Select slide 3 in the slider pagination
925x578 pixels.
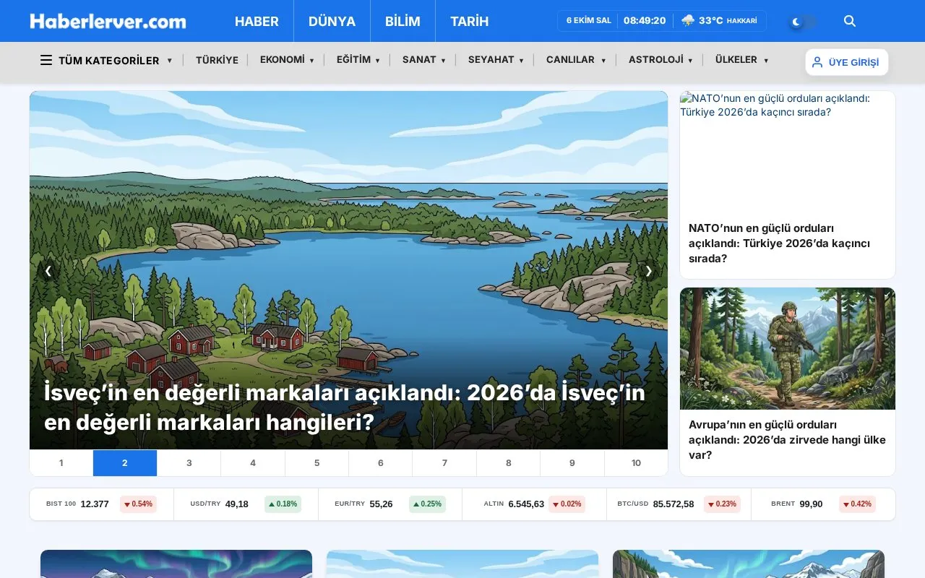click(x=189, y=463)
